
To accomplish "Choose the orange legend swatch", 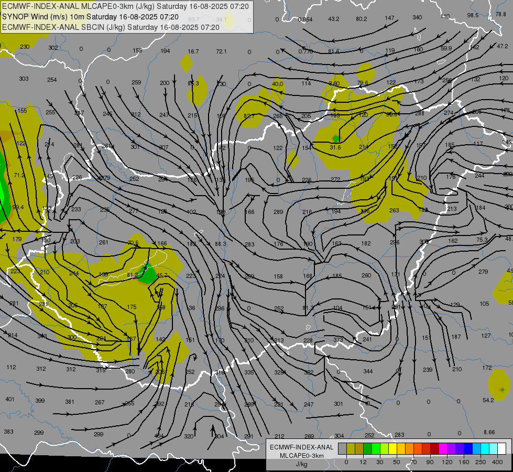I will 410,449.
